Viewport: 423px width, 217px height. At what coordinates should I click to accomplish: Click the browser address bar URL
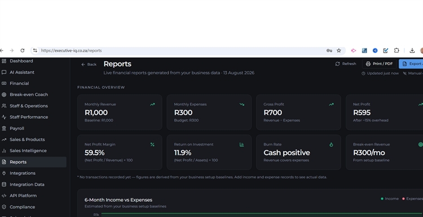[x=71, y=51]
